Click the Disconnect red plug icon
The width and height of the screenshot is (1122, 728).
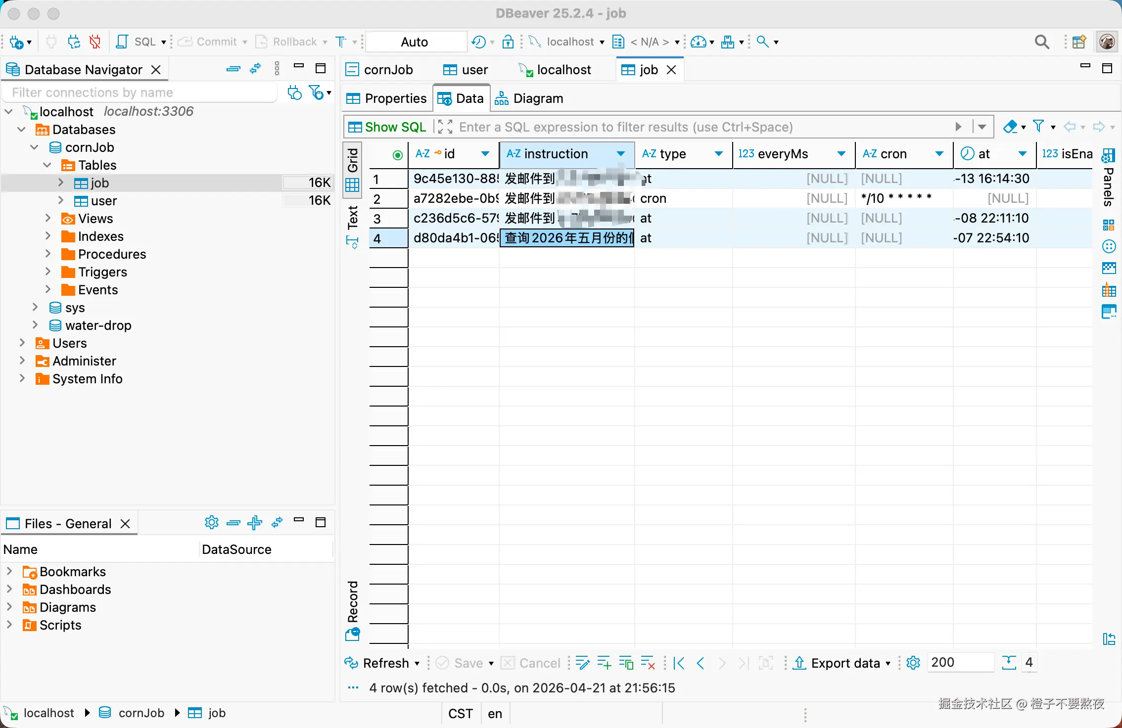pos(95,42)
